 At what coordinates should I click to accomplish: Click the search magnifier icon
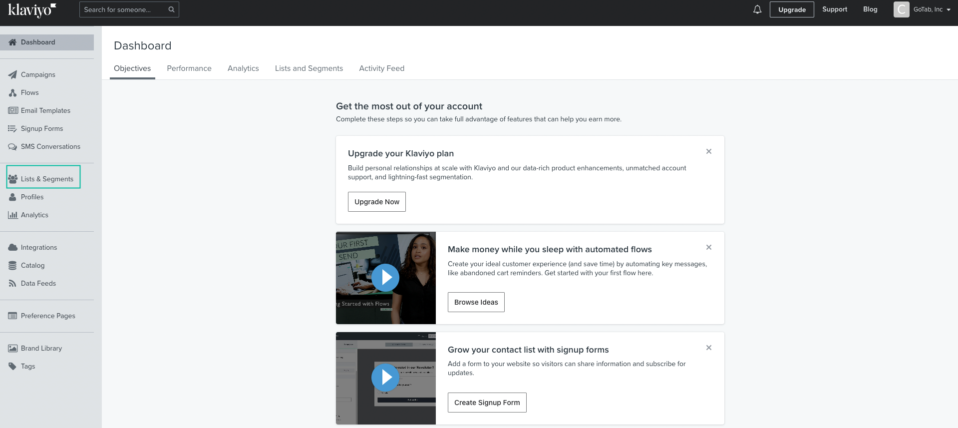171,9
